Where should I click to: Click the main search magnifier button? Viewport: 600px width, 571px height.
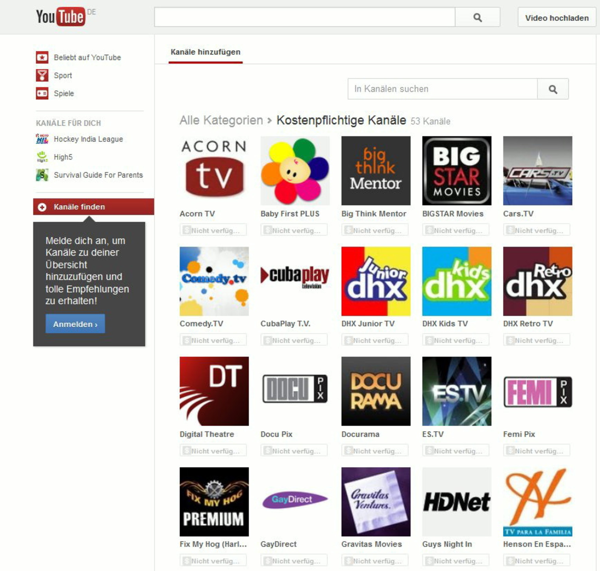478,17
